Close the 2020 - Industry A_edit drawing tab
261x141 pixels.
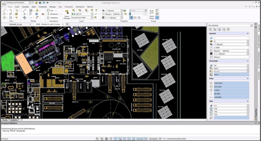(63, 24)
